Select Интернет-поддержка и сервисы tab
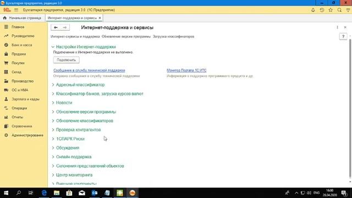352x198 pixels. point(72,18)
